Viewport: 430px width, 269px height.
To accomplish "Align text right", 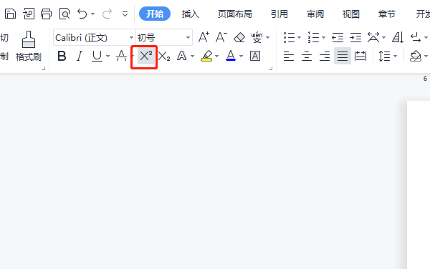I will (325, 56).
